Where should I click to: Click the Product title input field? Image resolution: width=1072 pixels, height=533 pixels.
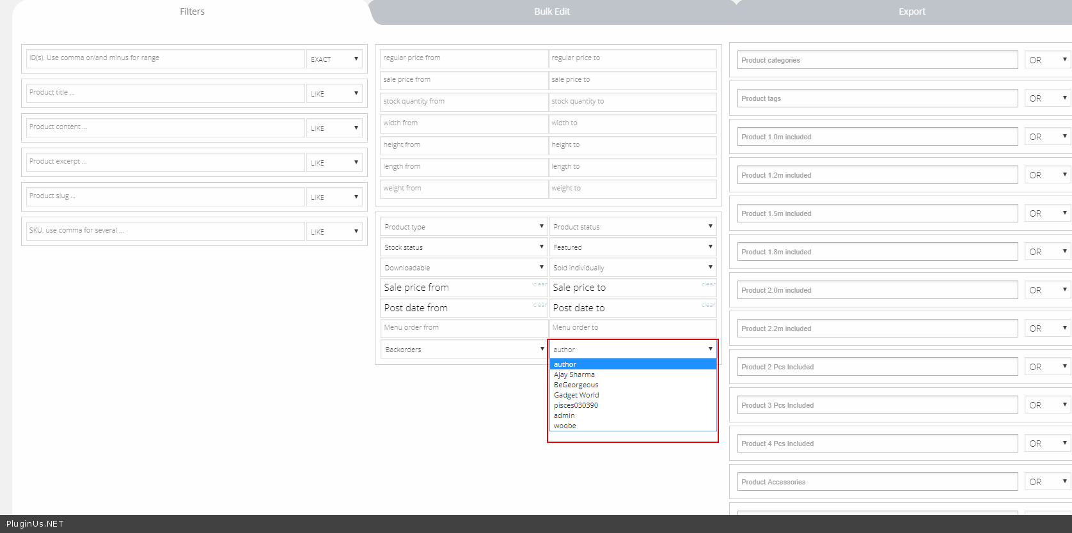[165, 93]
